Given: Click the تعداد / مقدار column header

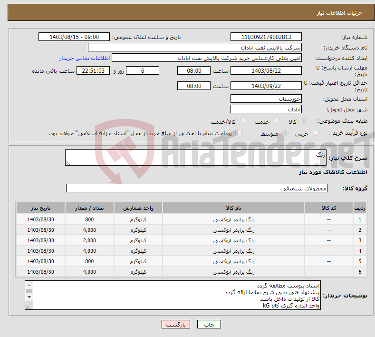Looking at the screenshot, I should pyautogui.click(x=89, y=208).
